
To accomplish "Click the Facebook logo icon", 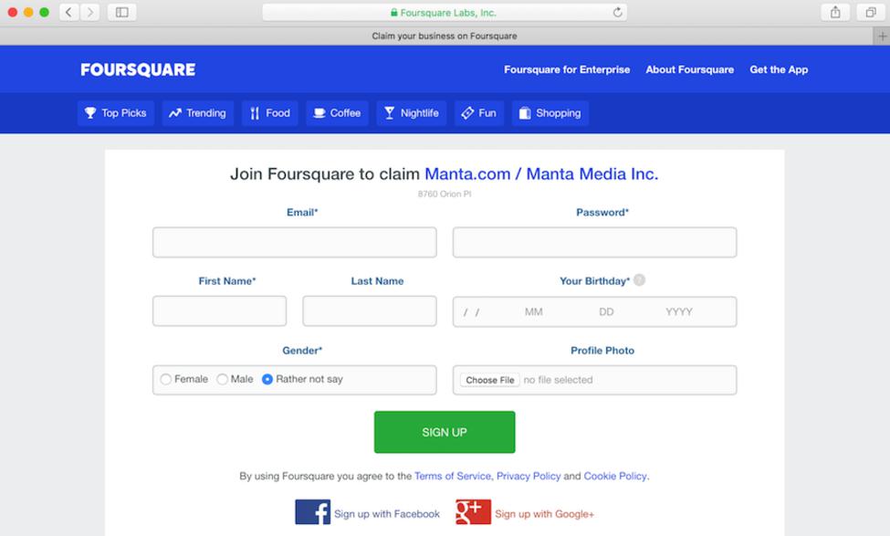I will pyautogui.click(x=313, y=512).
